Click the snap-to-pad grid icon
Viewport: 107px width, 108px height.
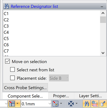pyautogui.click(x=55, y=104)
